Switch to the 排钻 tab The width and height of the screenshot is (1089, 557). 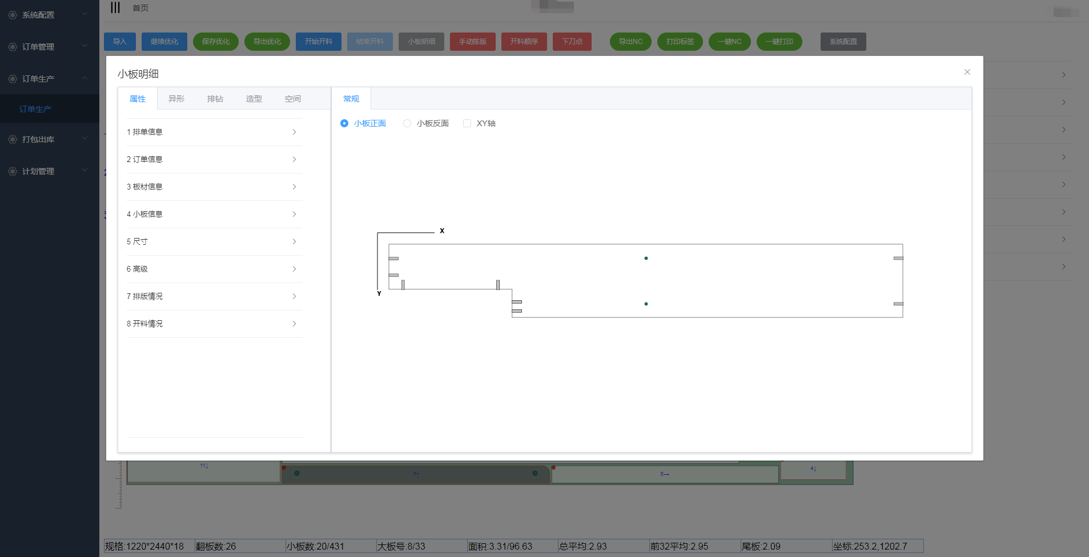[x=215, y=99]
